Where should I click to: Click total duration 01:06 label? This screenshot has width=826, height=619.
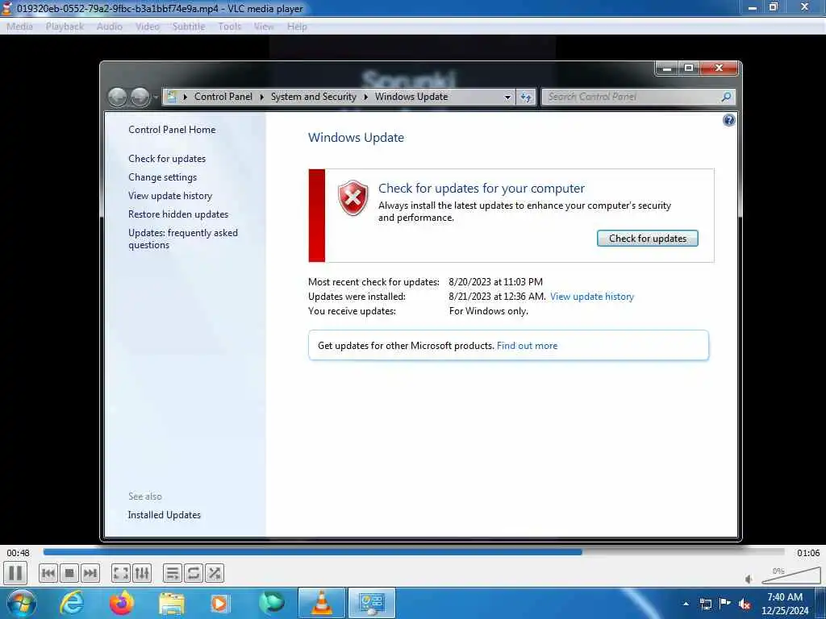tap(808, 553)
